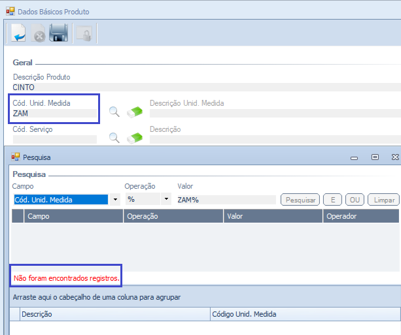The height and width of the screenshot is (335, 401).
Task: Select the Campo combo box value
Action: [61, 200]
